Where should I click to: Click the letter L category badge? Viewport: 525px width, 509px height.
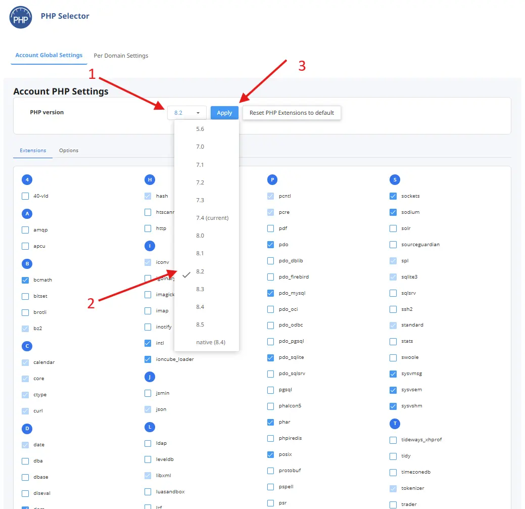(150, 427)
